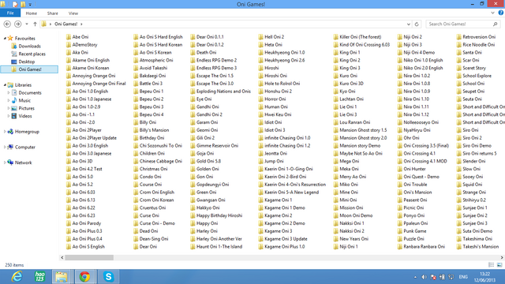Click search magnifier icon
Viewport: 505px width, 284px height.
(x=495, y=24)
